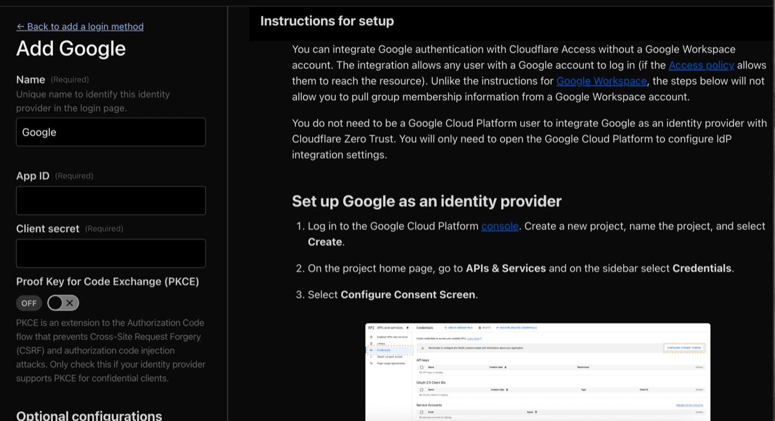The image size is (775, 421).
Task: Click the Name input field containing Google
Action: click(111, 132)
